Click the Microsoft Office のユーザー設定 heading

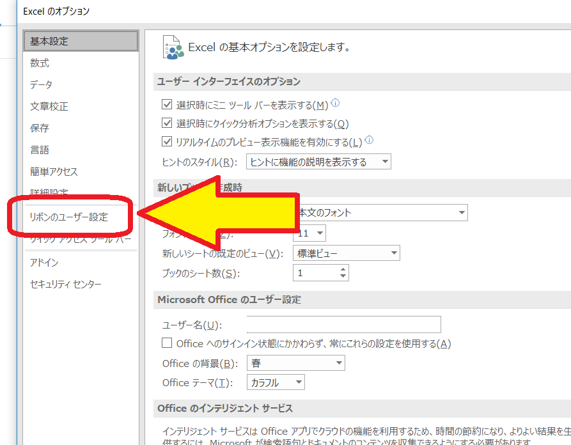[x=229, y=300]
